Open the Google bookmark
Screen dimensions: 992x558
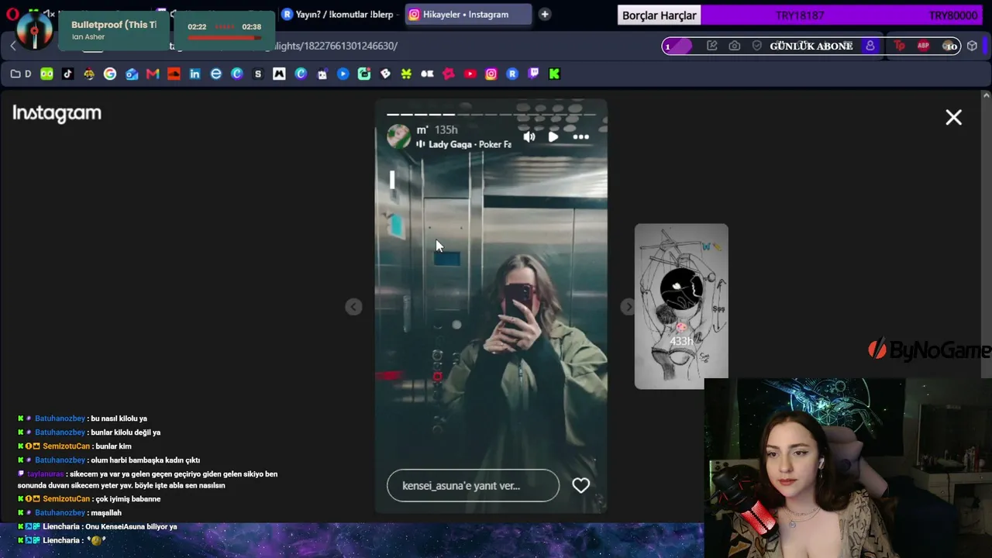[x=110, y=74]
